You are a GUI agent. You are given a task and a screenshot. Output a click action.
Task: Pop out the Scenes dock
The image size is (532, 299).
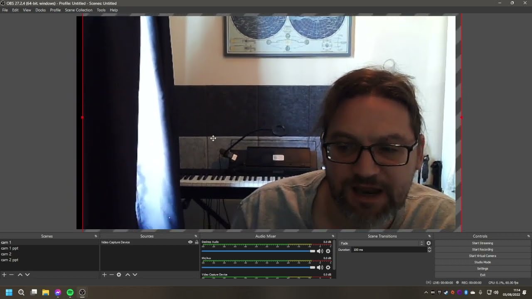point(96,236)
